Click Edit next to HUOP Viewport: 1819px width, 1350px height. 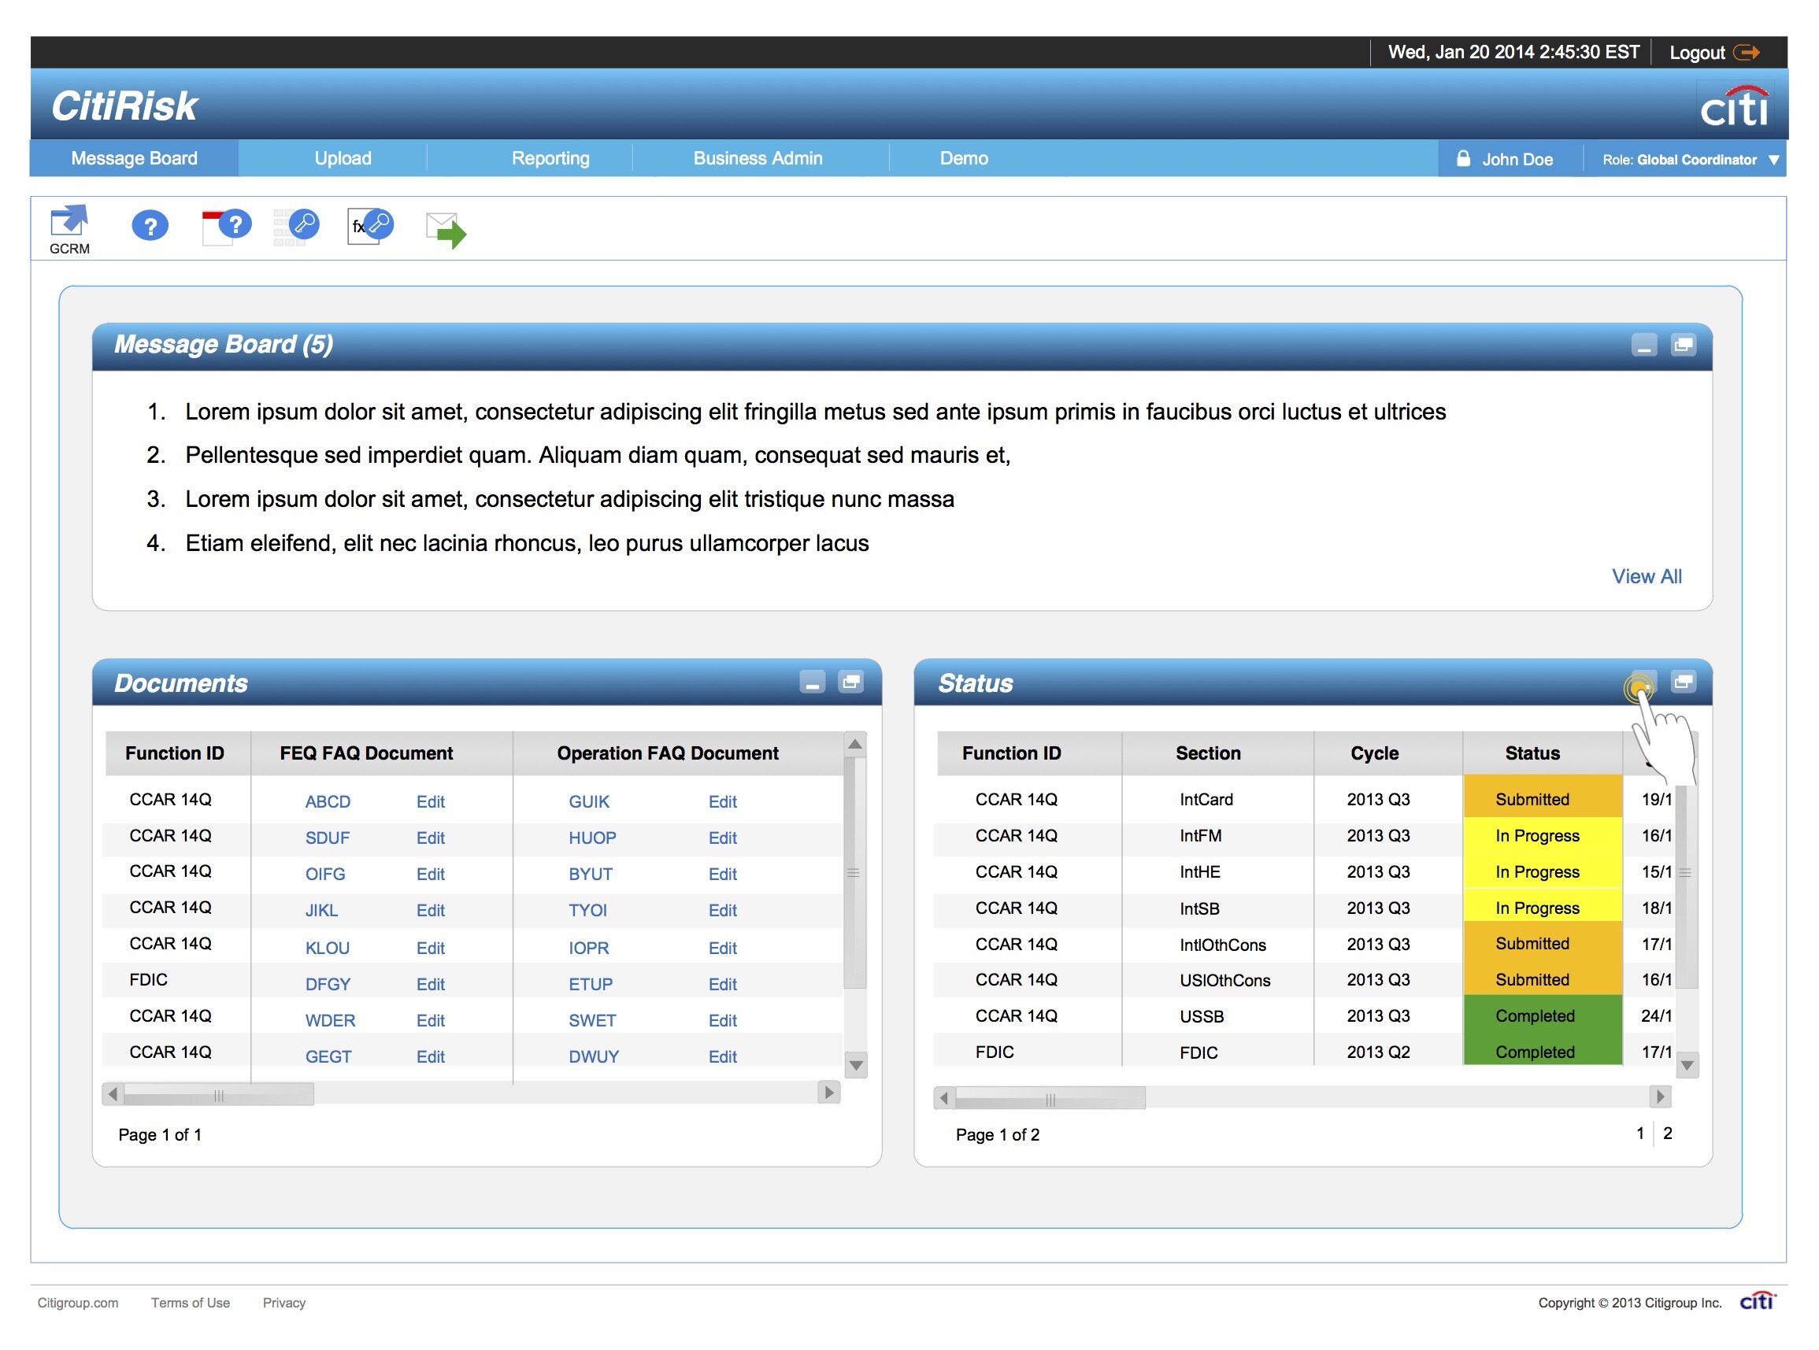click(x=723, y=838)
